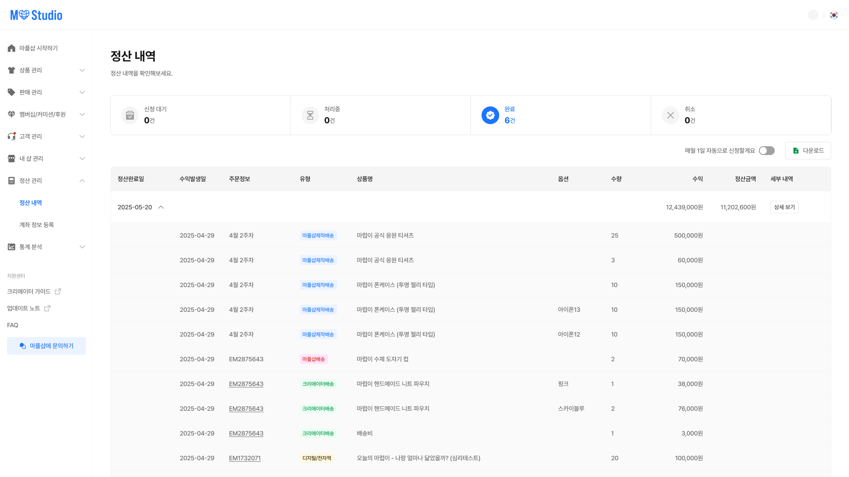The height and width of the screenshot is (477, 849).
Task: Open order link EM1732071
Action: (x=245, y=458)
